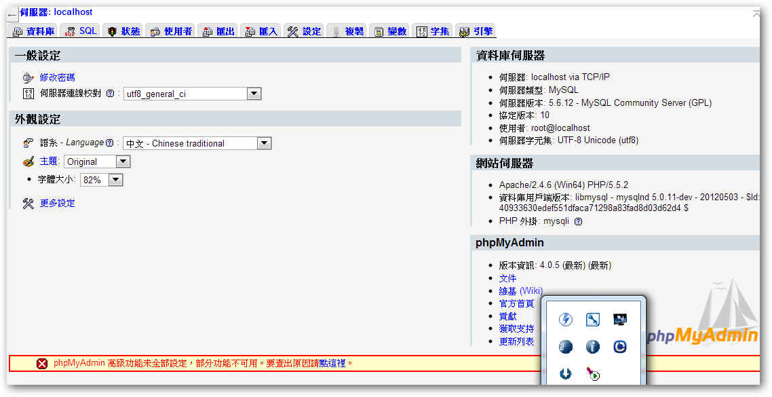Click the red error icon in warning bar
This screenshot has height=397, width=772.
[42, 364]
